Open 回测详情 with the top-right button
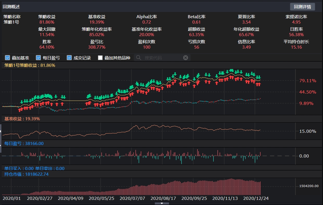 tap(302, 6)
